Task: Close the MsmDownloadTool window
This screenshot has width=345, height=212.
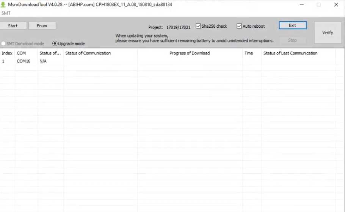Action: pyautogui.click(x=336, y=5)
